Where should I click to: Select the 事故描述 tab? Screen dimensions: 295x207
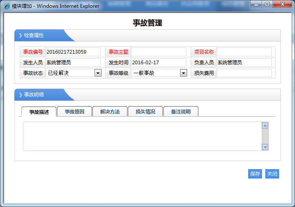[x=39, y=112]
